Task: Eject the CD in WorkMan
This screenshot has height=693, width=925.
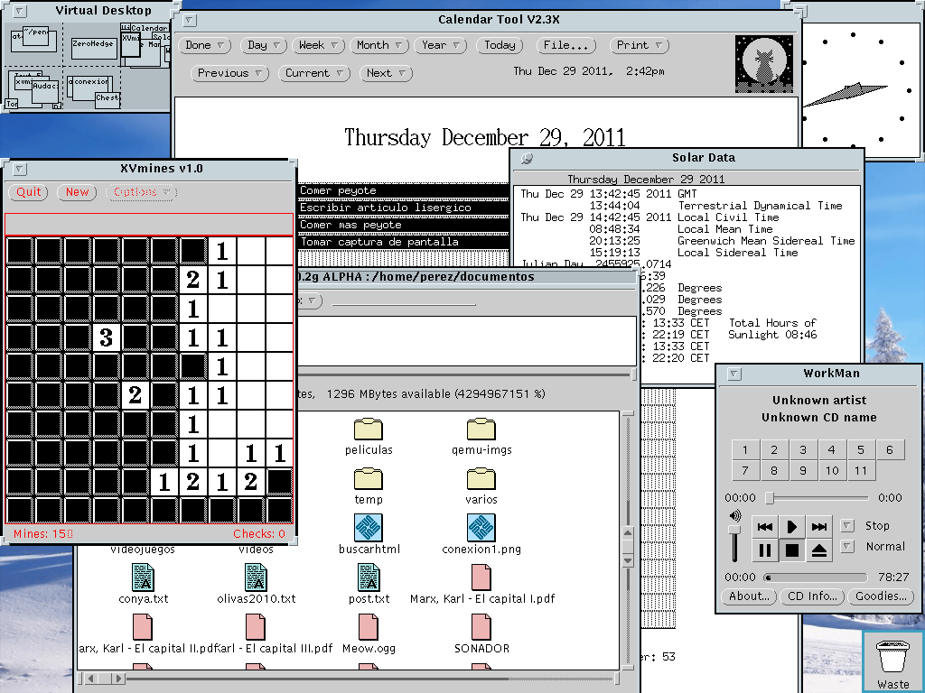Action: 818,550
